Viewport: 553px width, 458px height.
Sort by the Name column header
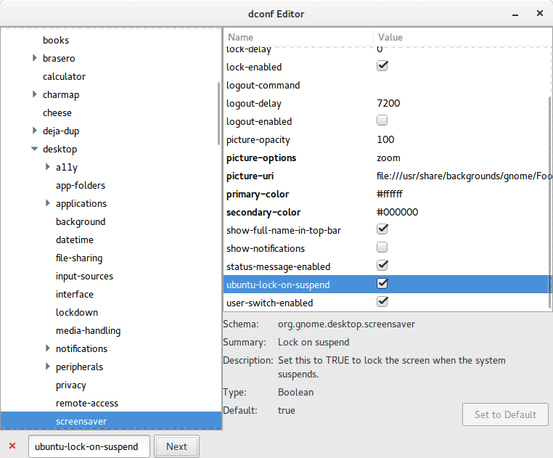[x=298, y=37]
